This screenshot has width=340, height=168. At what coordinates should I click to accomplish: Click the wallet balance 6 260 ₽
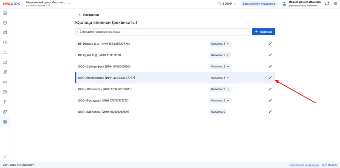[x=227, y=4]
